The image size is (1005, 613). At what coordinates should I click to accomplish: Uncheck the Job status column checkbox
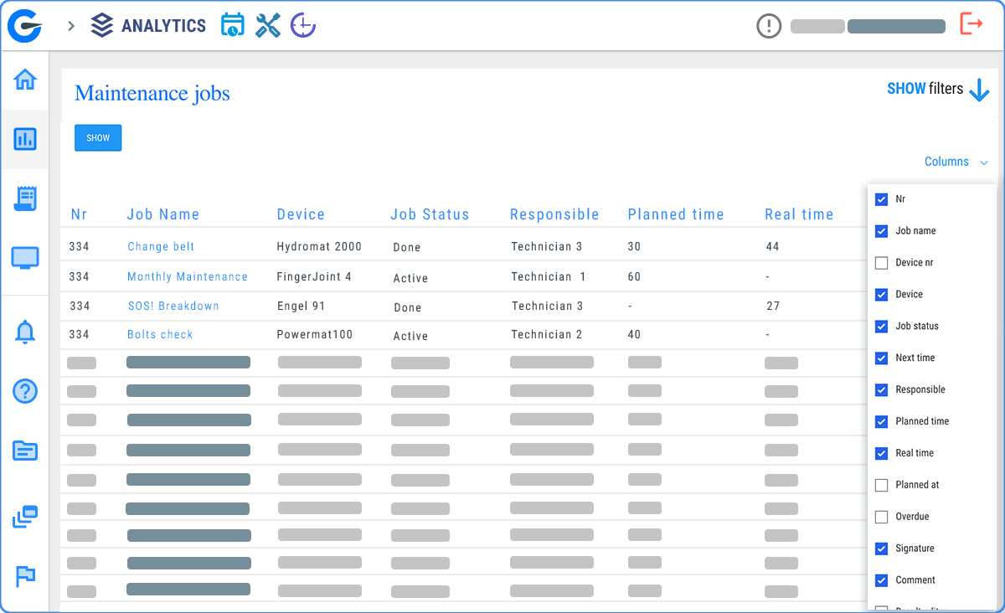point(881,327)
